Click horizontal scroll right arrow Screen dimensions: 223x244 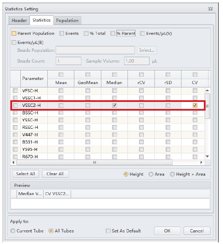point(201,162)
